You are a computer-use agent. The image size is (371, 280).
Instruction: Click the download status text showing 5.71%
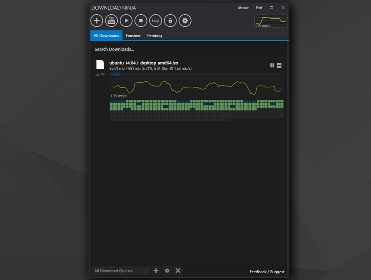coord(151,69)
